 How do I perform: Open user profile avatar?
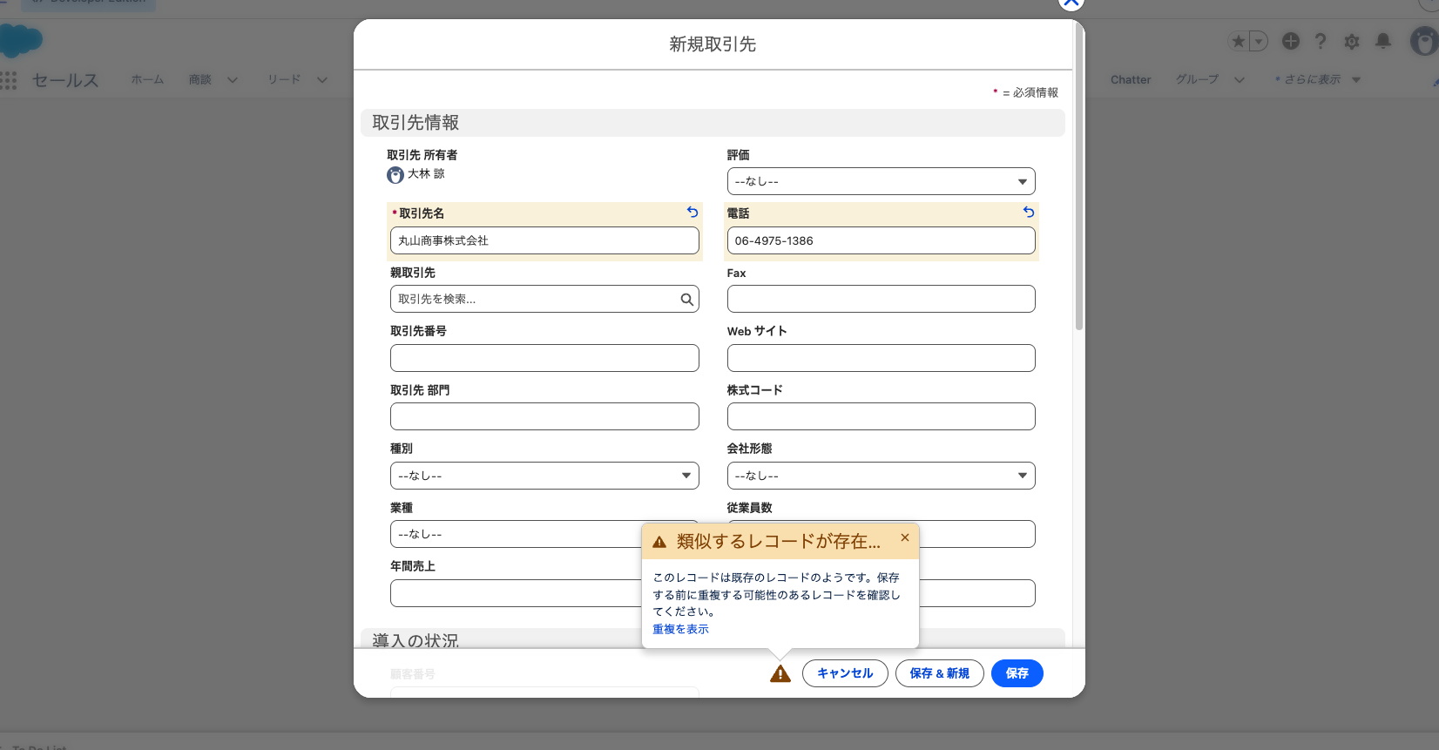tap(1425, 41)
